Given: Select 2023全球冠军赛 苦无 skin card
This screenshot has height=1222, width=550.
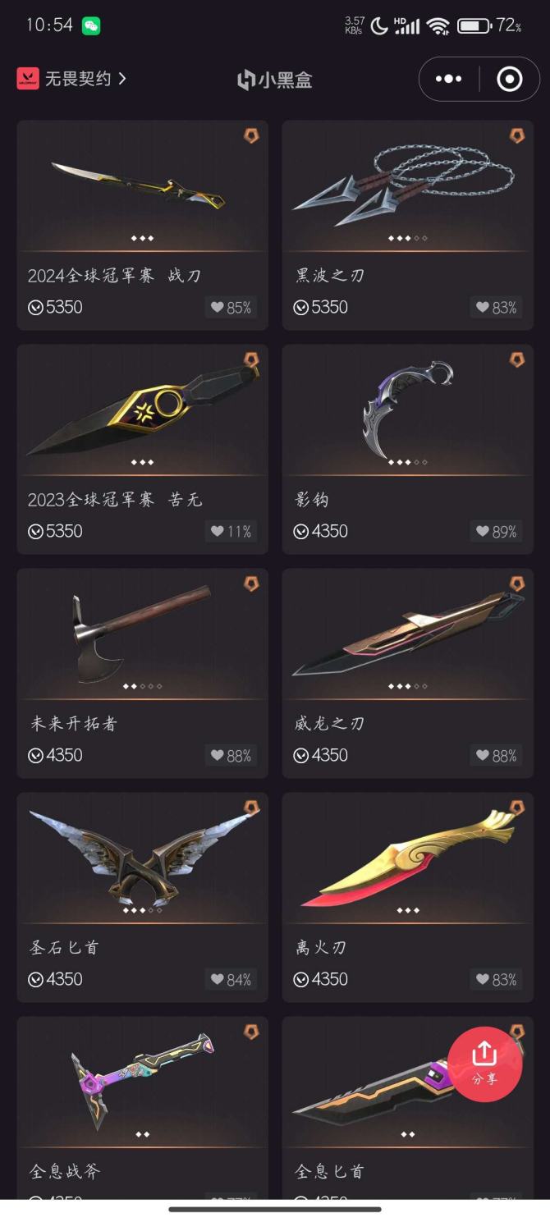Looking at the screenshot, I should 143,449.
